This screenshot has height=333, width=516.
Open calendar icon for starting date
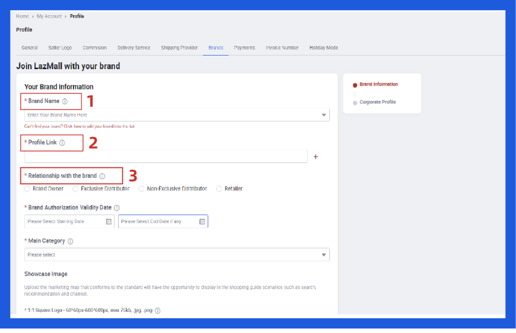tap(108, 221)
